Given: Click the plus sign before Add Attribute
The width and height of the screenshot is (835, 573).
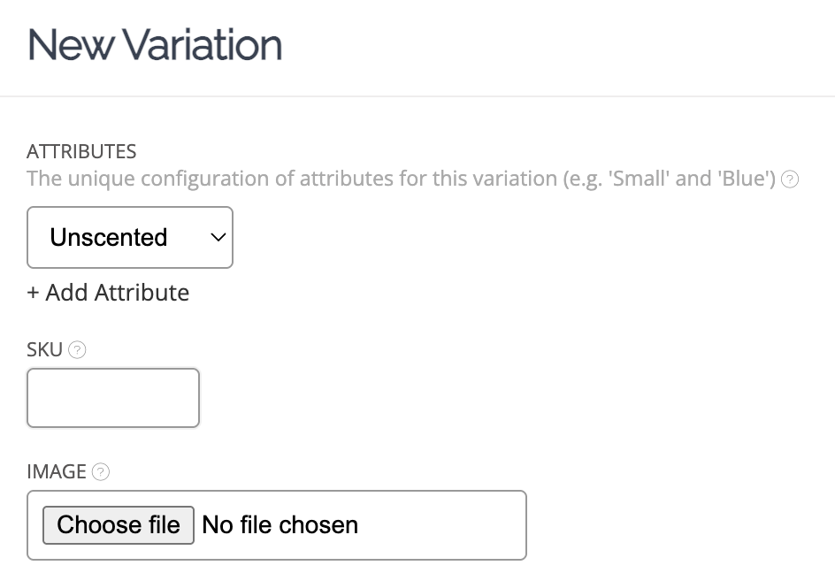Looking at the screenshot, I should point(33,293).
